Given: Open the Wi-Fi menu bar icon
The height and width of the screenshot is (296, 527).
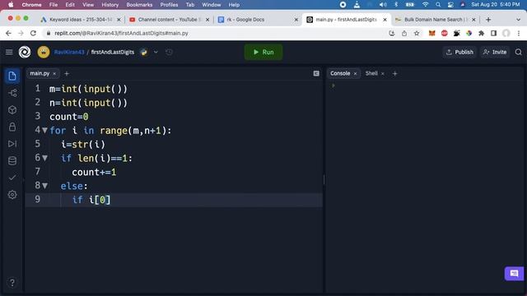Looking at the screenshot, I should click(425, 5).
